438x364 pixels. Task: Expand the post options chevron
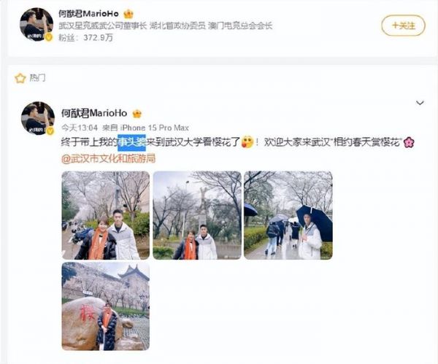coord(420,103)
